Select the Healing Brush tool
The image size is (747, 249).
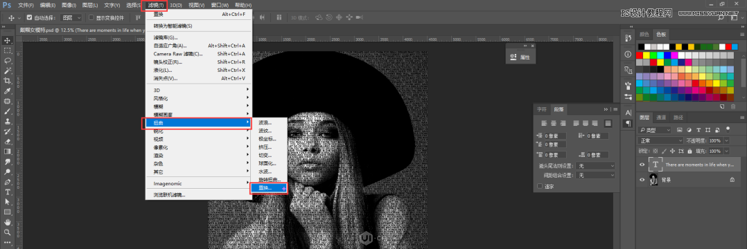tap(8, 101)
